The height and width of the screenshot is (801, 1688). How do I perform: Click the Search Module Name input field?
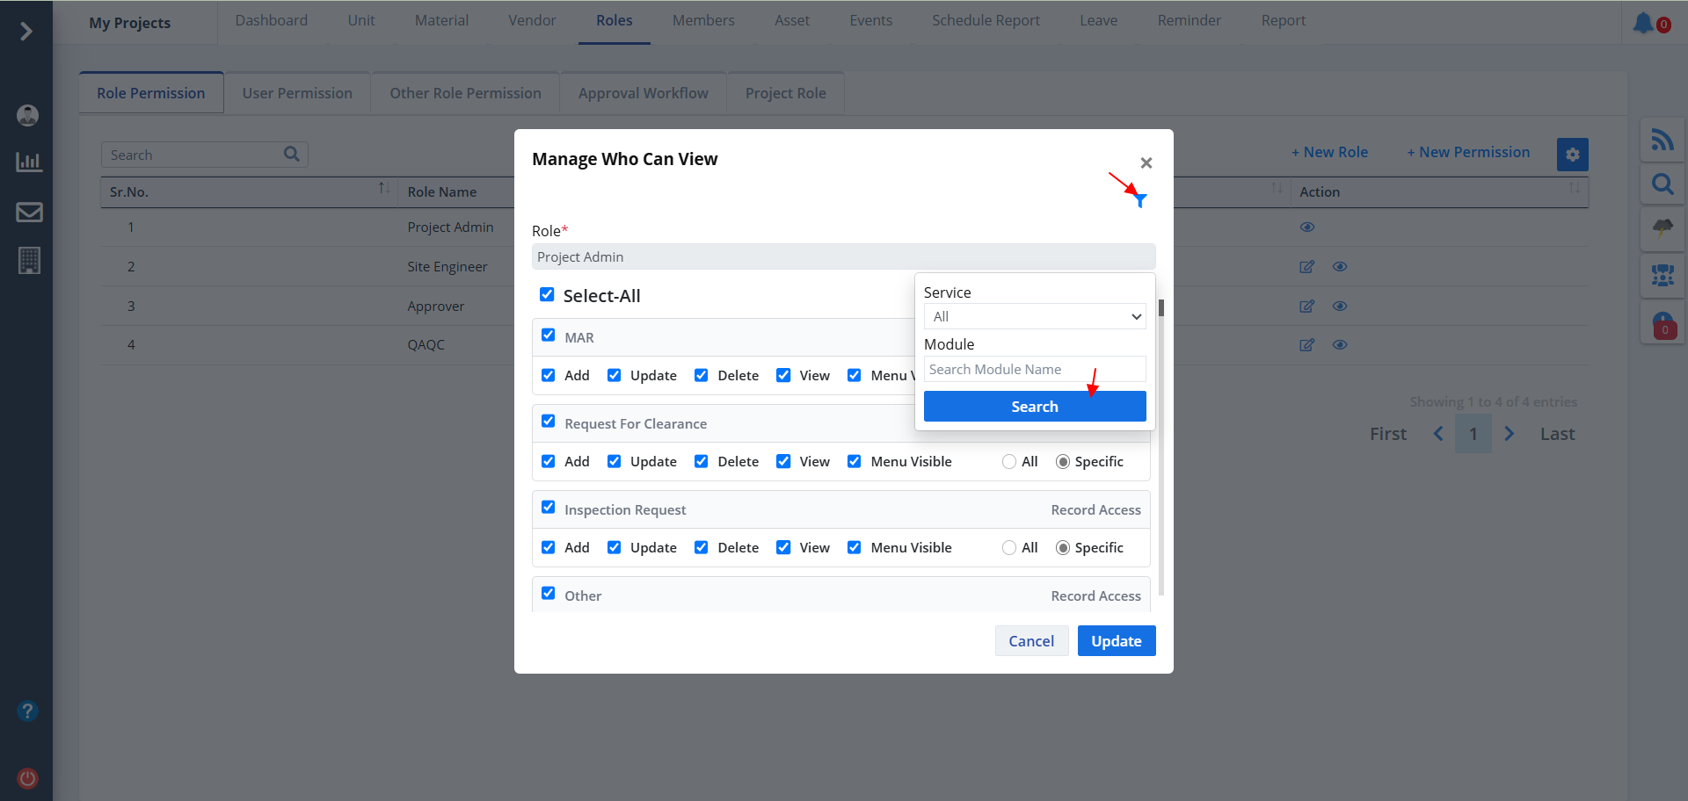point(1034,370)
